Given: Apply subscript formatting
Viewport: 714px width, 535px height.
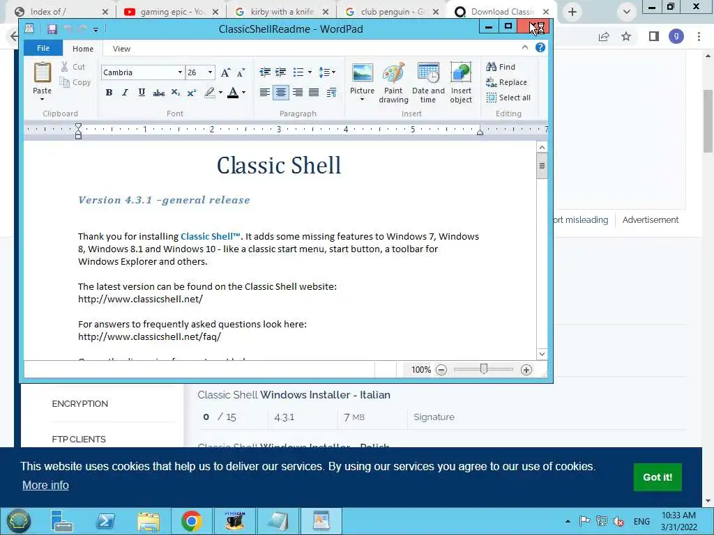Looking at the screenshot, I should (175, 93).
